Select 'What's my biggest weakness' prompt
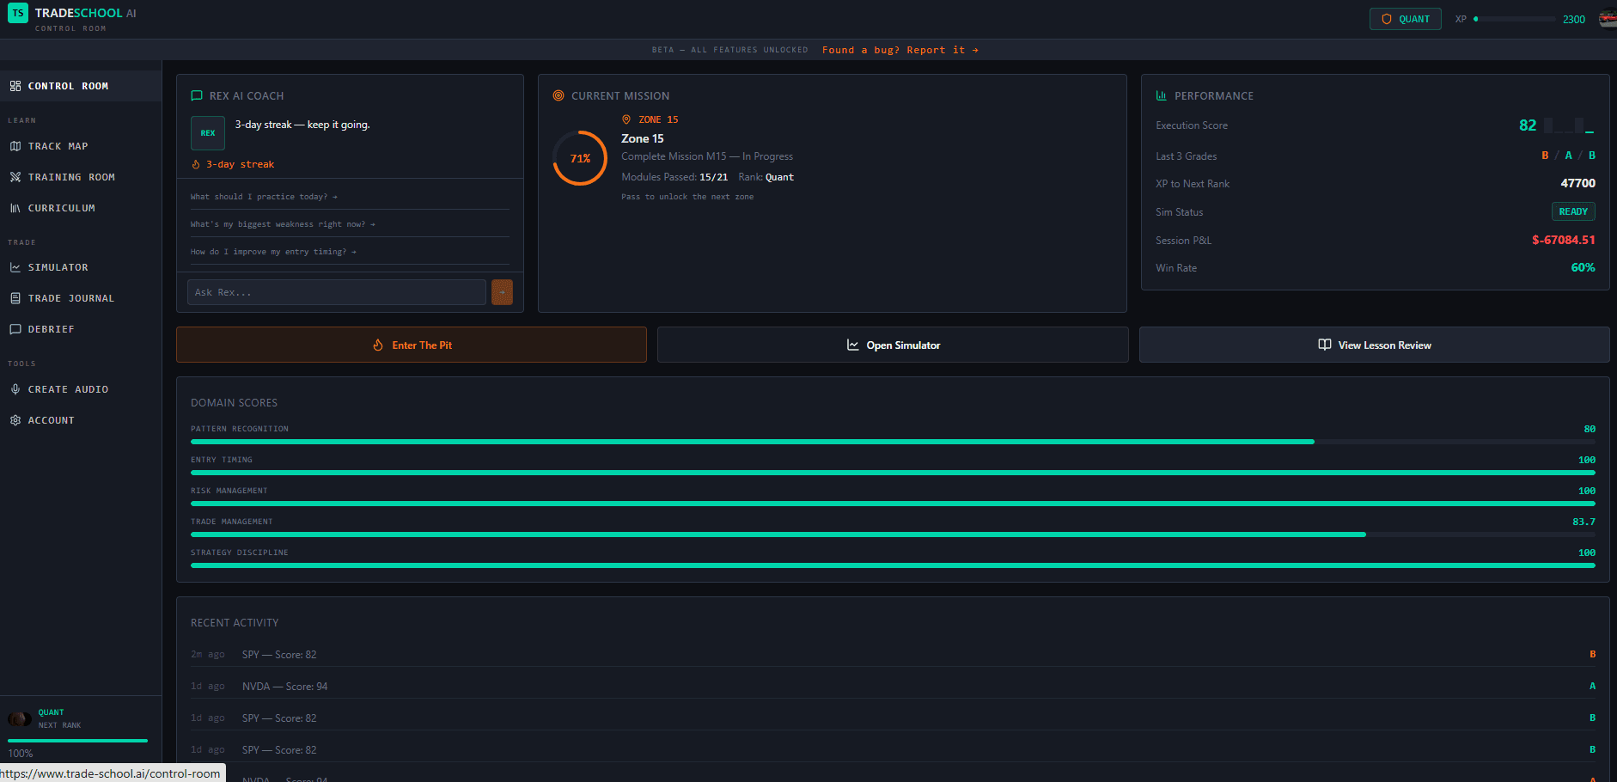The image size is (1617, 782). [283, 224]
